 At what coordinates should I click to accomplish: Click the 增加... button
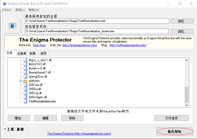[x=19, y=118]
